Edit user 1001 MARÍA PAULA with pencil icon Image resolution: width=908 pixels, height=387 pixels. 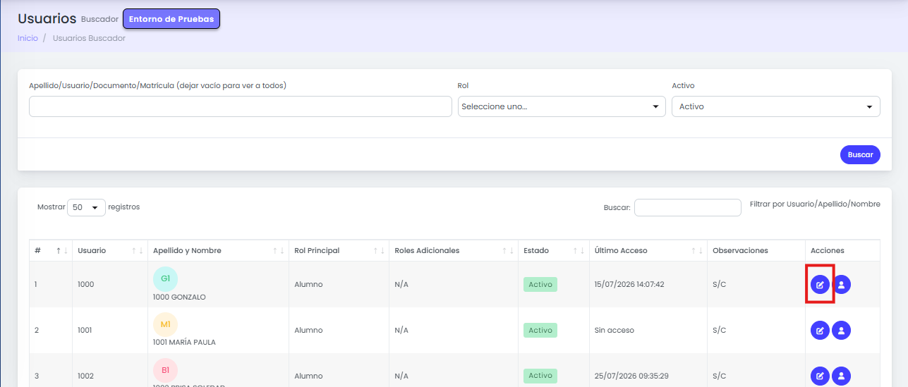pyautogui.click(x=820, y=330)
